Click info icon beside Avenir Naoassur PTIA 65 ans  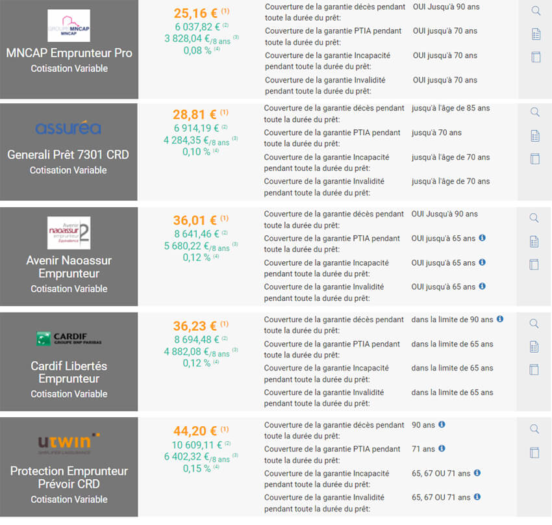[483, 238]
